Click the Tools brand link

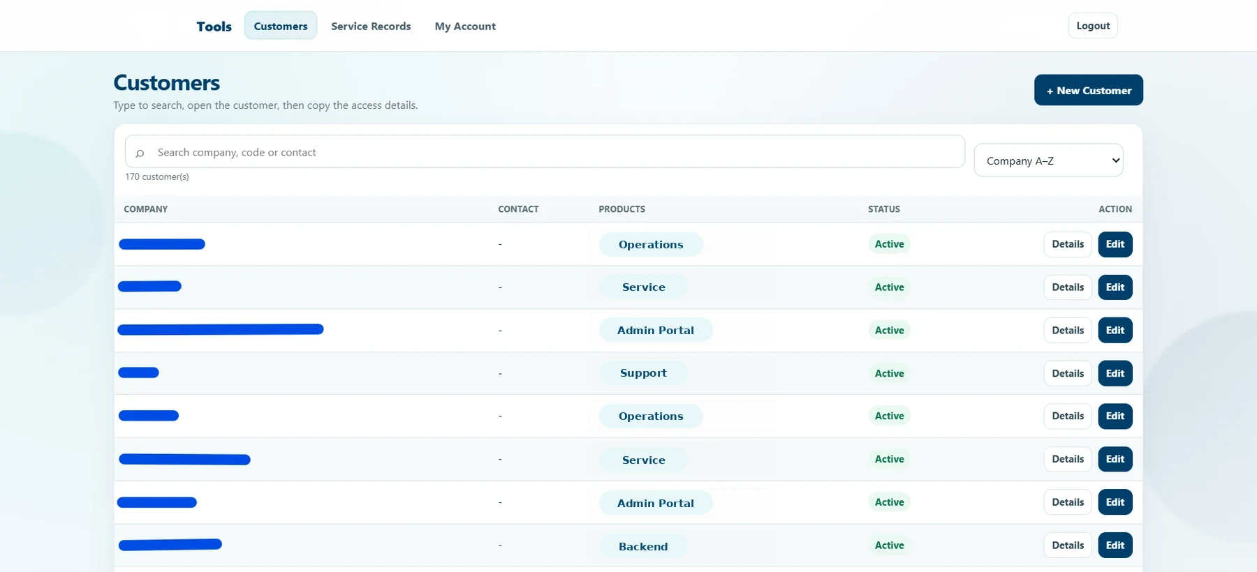(x=214, y=26)
